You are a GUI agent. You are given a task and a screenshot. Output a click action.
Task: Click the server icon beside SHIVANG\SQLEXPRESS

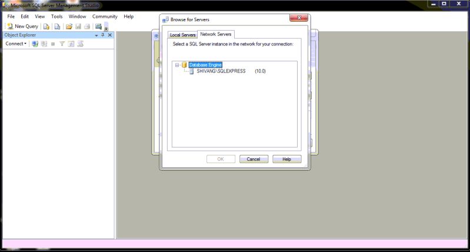tap(192, 71)
